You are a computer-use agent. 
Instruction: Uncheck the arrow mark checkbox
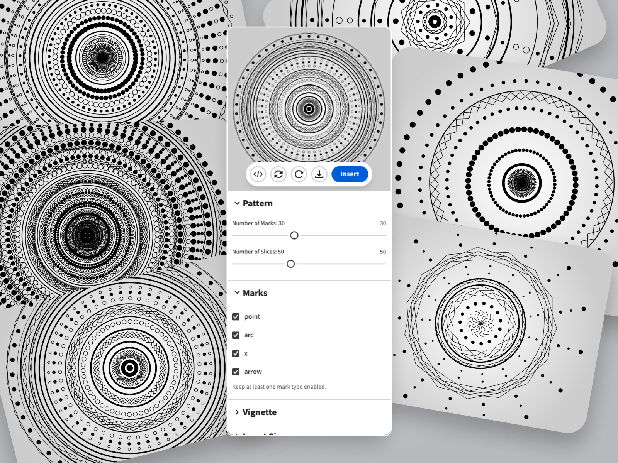(236, 372)
